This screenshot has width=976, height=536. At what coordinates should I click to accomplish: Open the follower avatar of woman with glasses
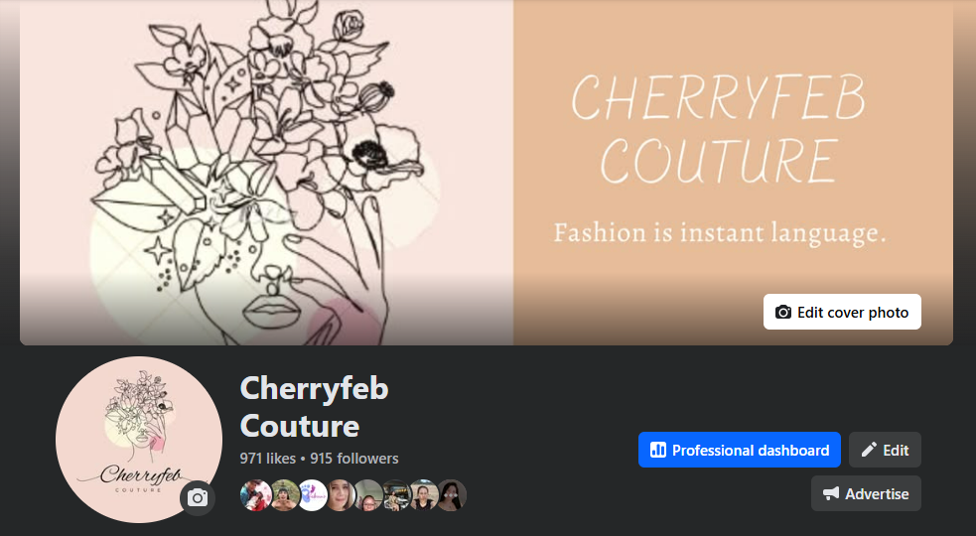pos(368,495)
